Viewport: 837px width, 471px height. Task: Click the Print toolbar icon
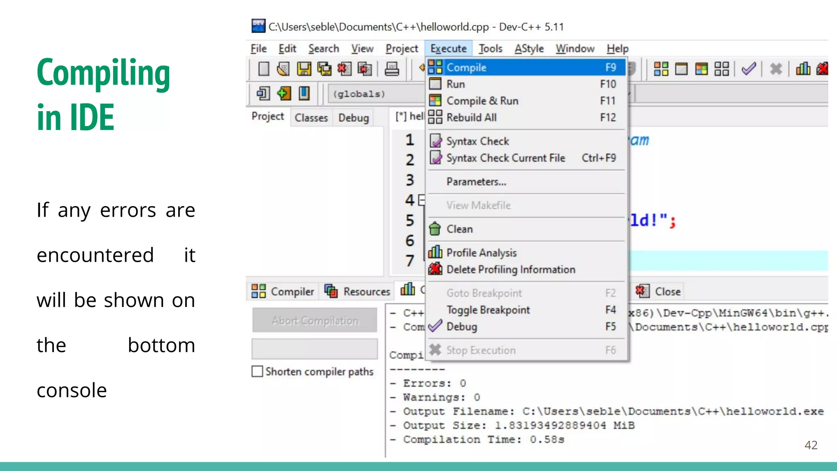(392, 69)
